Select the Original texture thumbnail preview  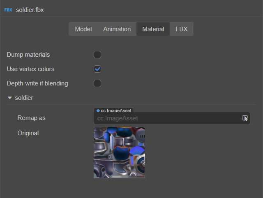click(x=119, y=152)
